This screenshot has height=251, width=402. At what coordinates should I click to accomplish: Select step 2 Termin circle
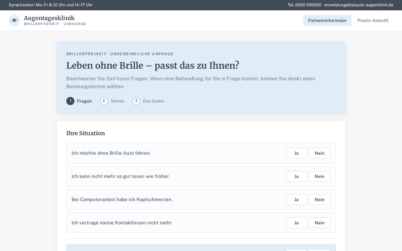(104, 101)
